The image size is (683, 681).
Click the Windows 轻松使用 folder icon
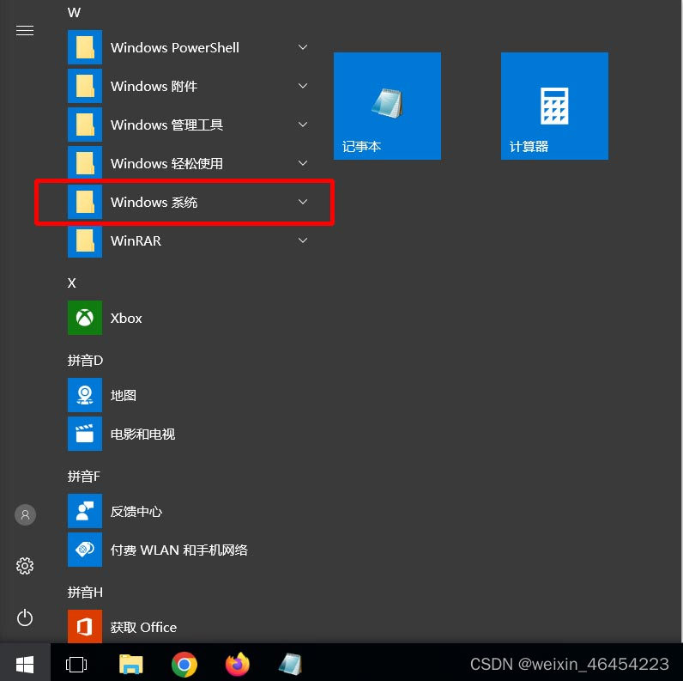point(85,163)
